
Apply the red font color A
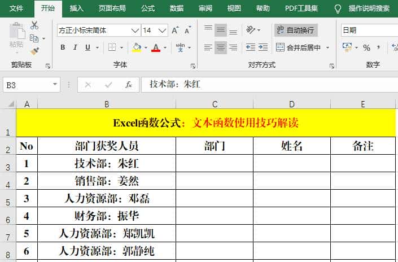pos(156,47)
